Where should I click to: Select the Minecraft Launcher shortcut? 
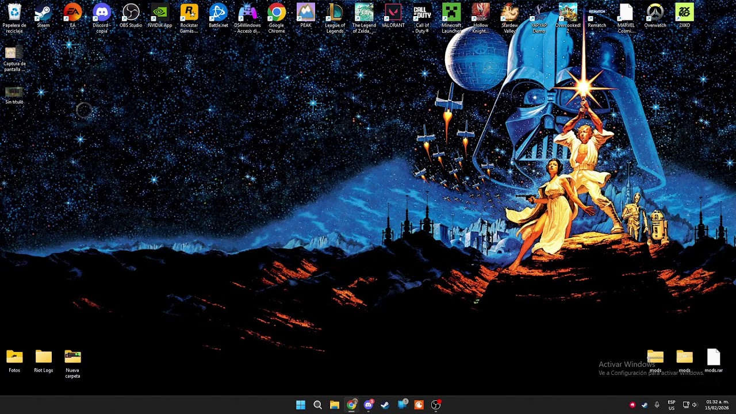(x=451, y=18)
